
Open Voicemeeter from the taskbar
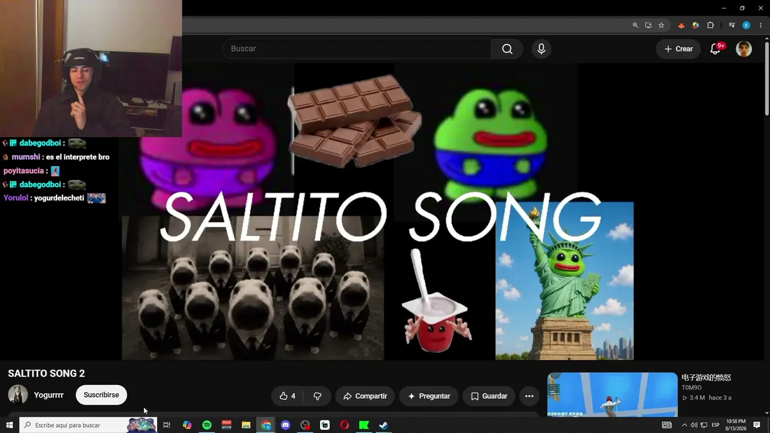tap(227, 425)
